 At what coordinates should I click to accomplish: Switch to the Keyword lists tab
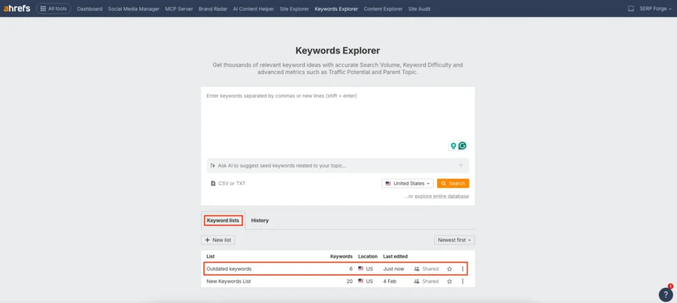coord(223,220)
